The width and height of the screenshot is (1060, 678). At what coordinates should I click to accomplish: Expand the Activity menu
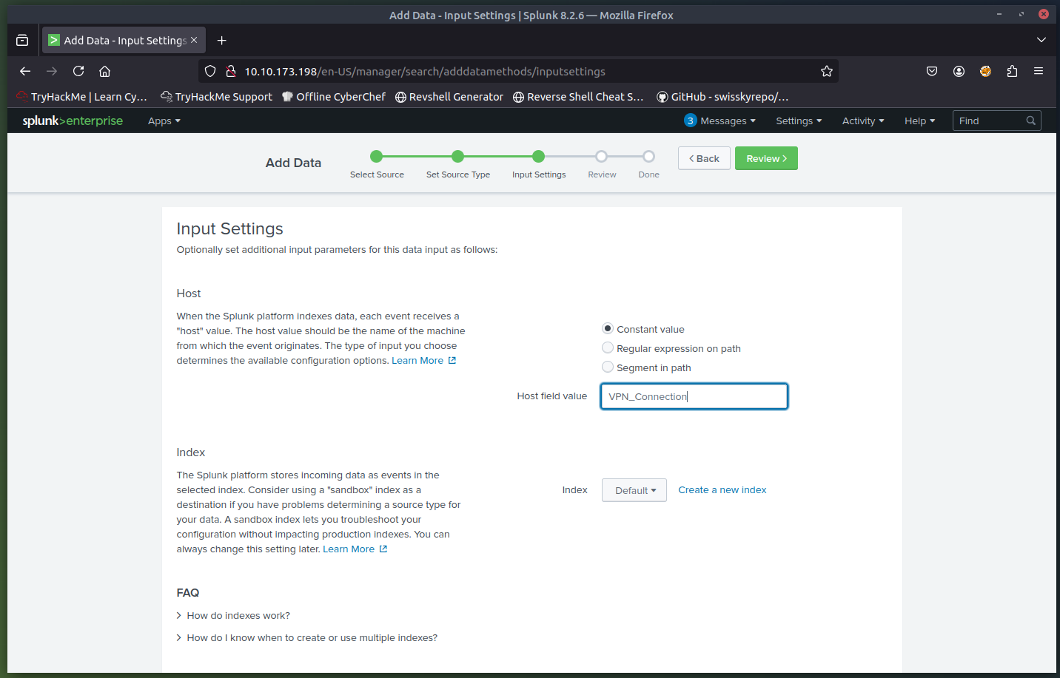point(863,121)
